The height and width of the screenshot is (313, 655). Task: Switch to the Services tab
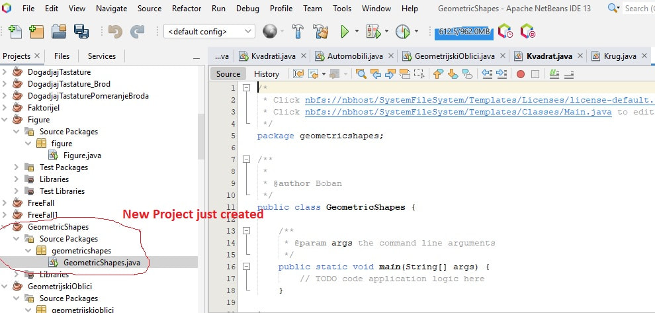[101, 56]
